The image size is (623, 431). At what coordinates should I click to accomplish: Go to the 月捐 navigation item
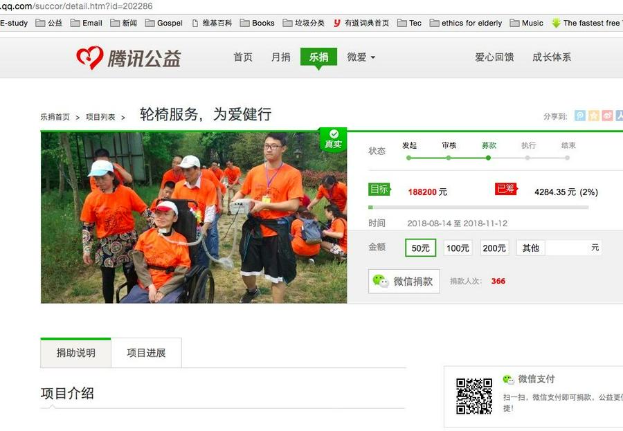(x=281, y=57)
